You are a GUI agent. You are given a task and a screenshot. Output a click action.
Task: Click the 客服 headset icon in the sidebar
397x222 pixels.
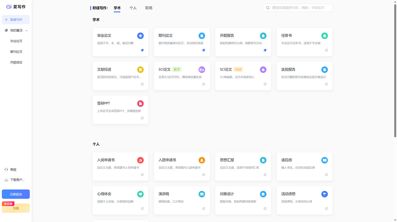tap(7, 169)
